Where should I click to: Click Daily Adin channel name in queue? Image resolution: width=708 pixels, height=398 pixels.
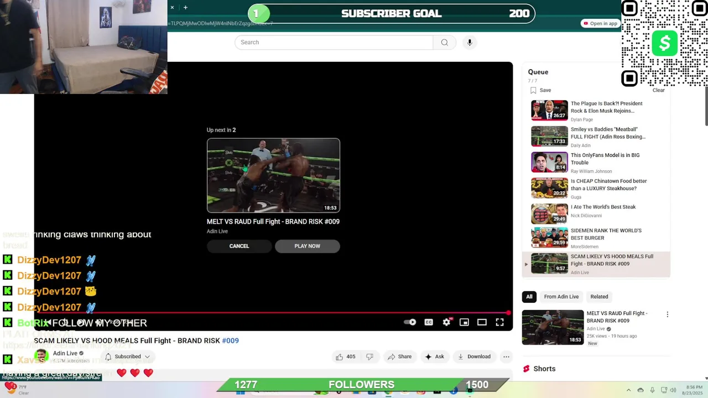point(581,145)
